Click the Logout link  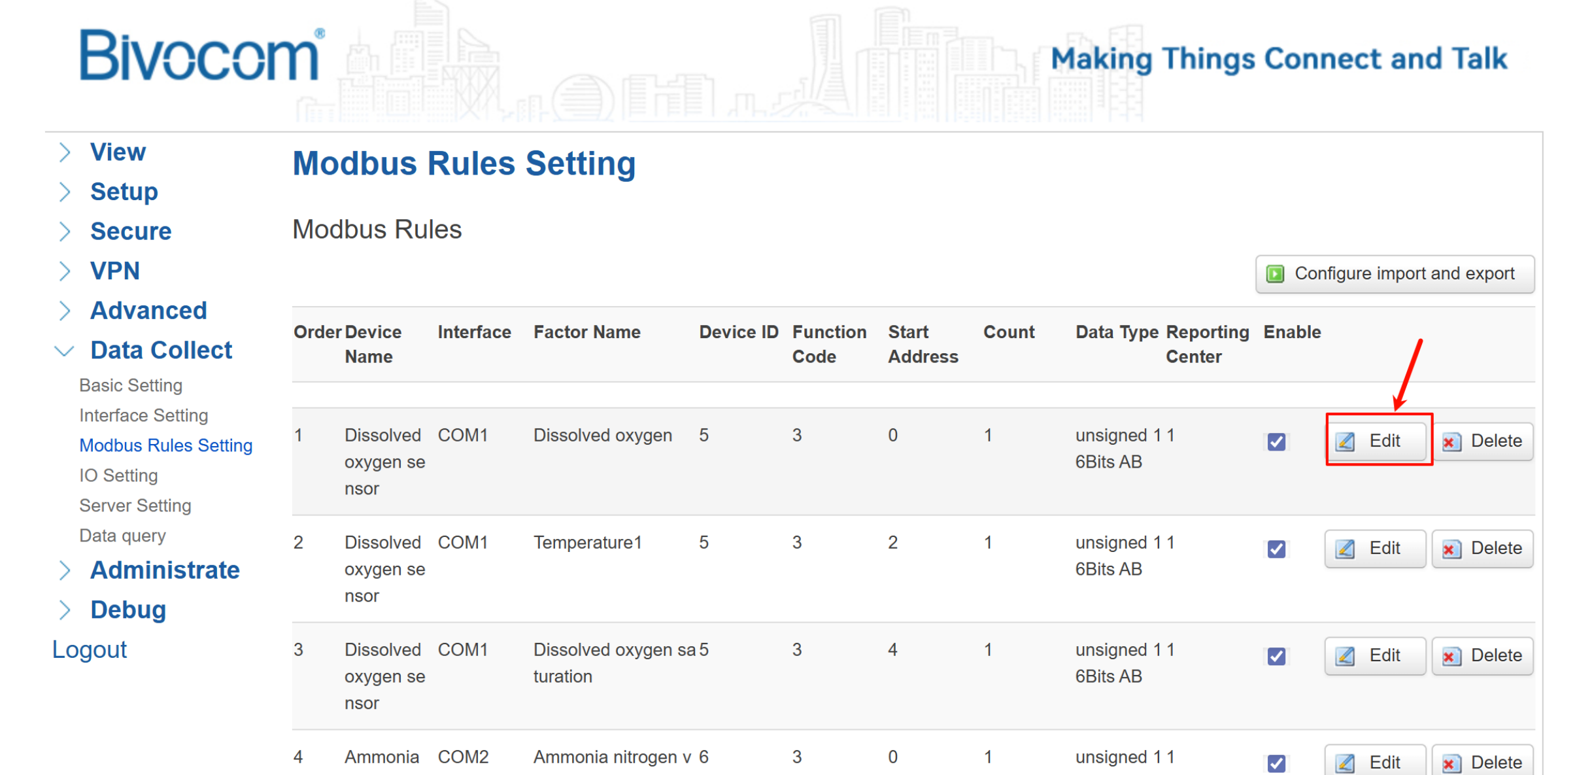[90, 650]
